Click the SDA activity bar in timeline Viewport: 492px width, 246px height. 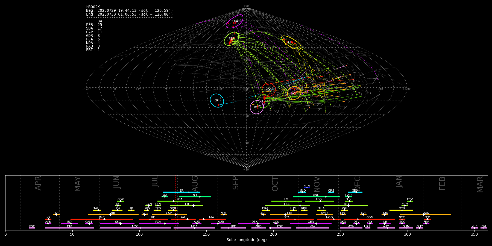(x=179, y=201)
